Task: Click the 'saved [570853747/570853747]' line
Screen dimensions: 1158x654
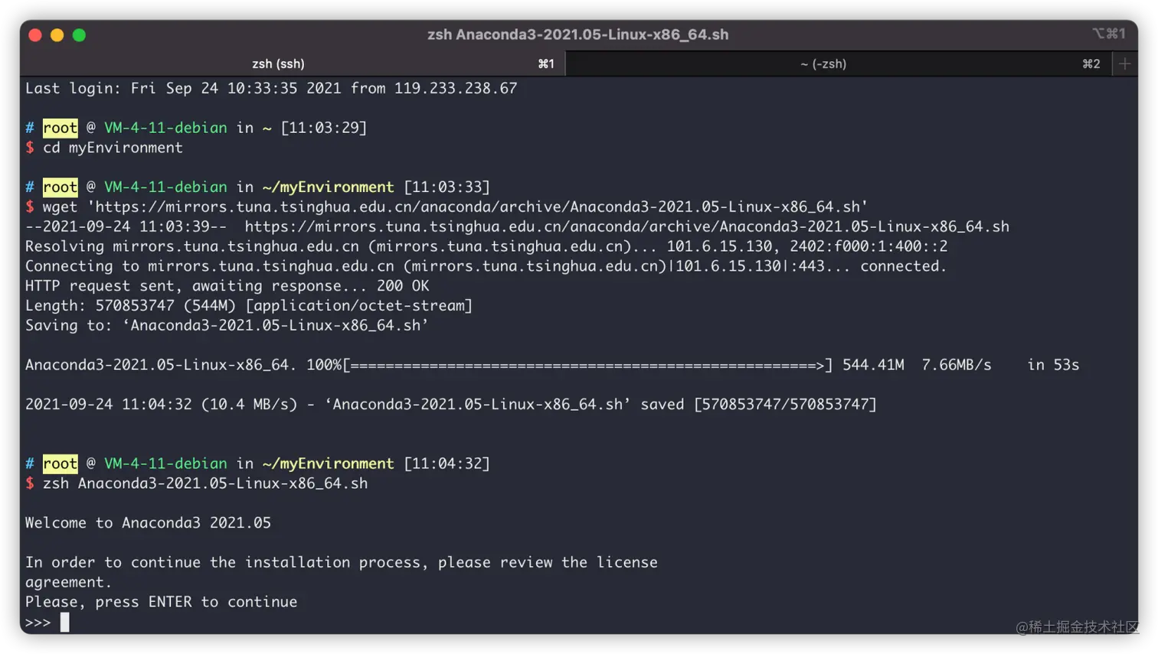Action: [451, 404]
